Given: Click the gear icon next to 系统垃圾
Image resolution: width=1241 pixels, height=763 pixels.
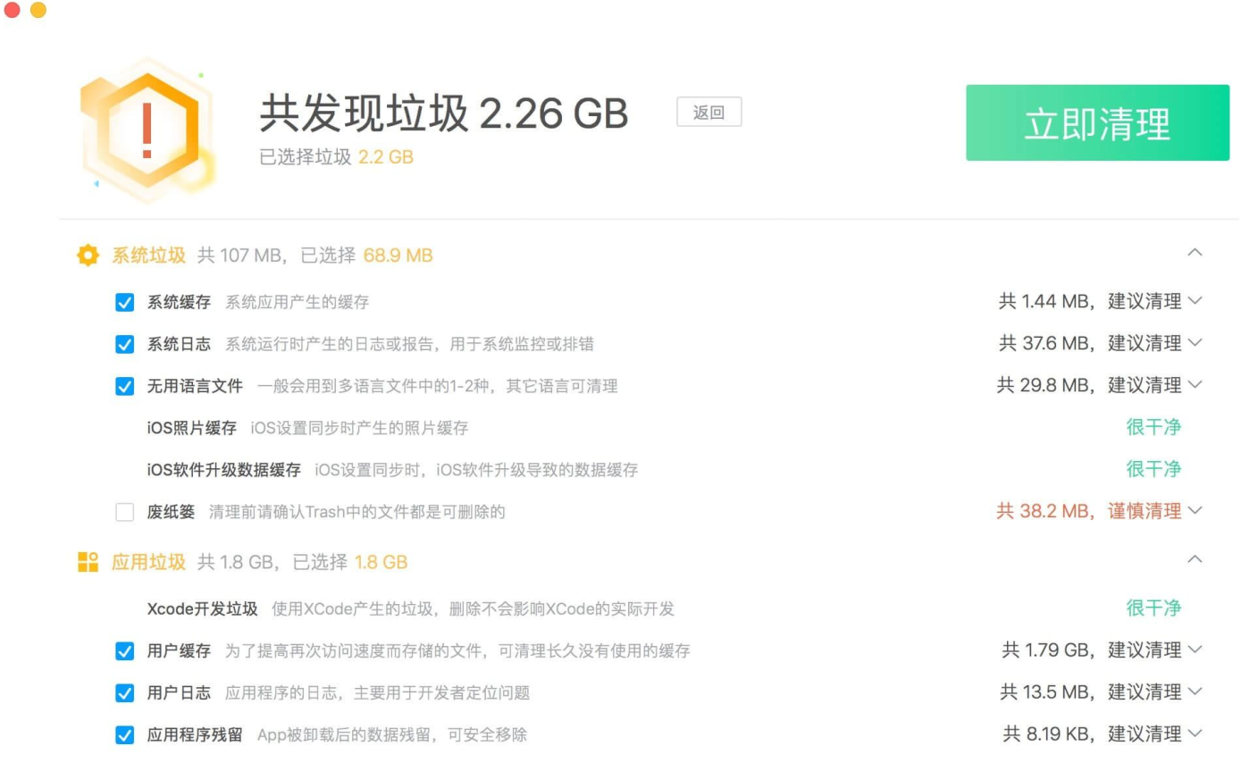Looking at the screenshot, I should 87,255.
